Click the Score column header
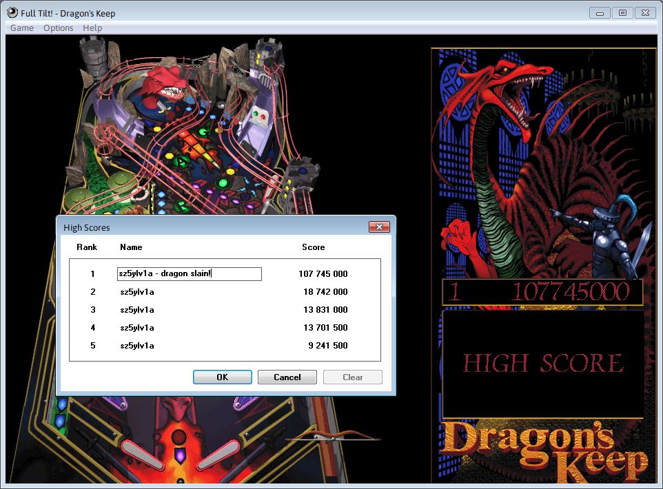This screenshot has width=663, height=489. 314,247
